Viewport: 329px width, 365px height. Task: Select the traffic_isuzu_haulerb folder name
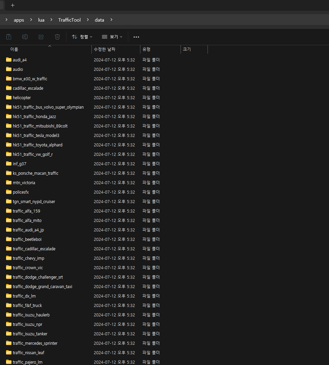(31, 315)
